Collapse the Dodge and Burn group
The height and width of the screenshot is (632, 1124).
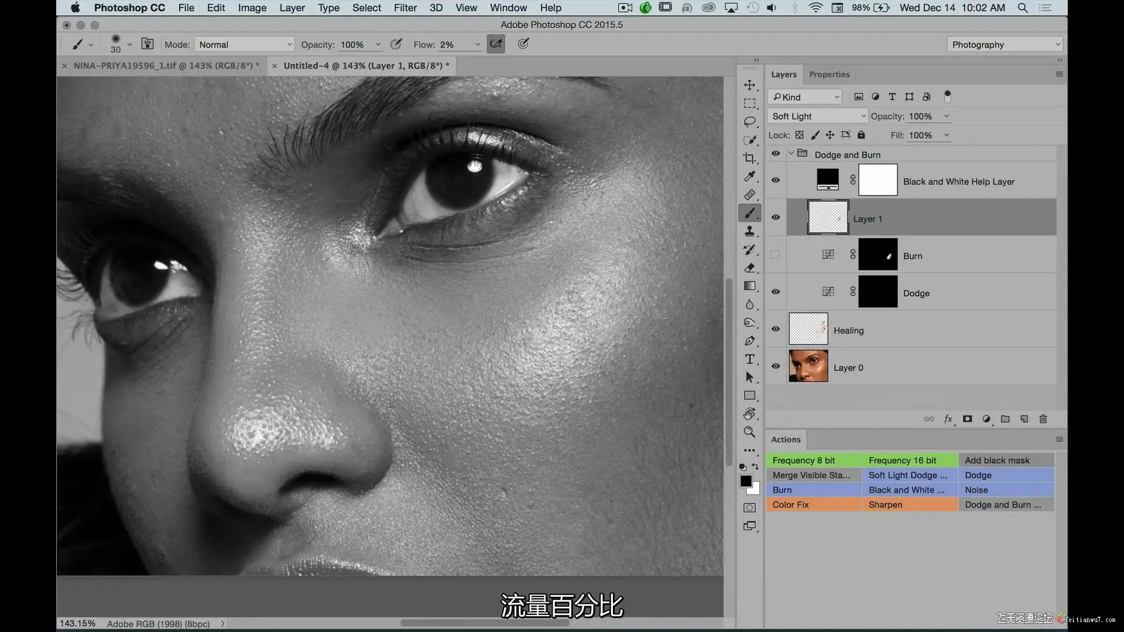[791, 153]
